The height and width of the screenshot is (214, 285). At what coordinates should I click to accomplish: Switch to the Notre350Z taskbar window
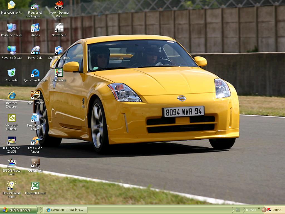[x=65, y=210]
